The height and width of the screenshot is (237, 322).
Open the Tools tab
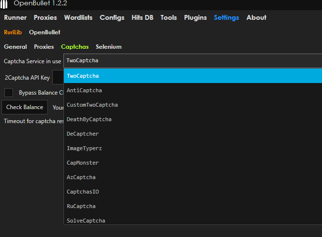[169, 17]
